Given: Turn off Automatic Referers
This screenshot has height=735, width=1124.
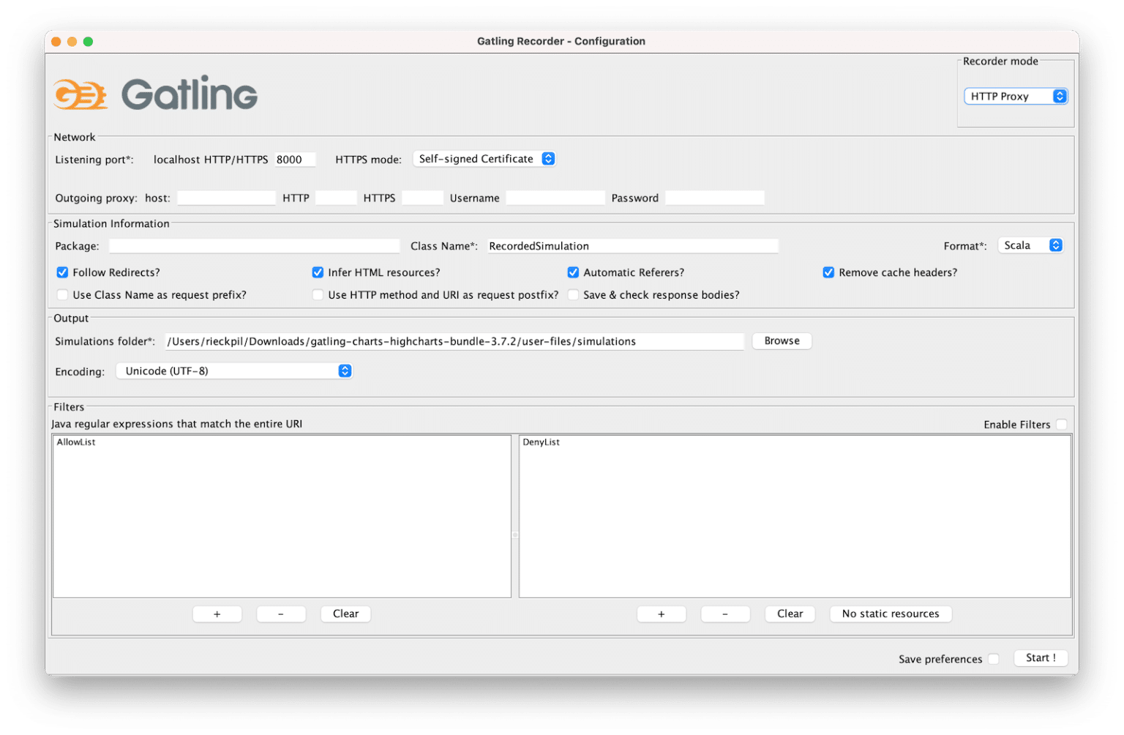Looking at the screenshot, I should coord(573,272).
